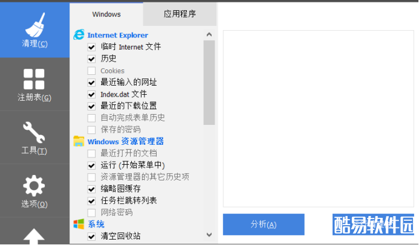Open the 注册表 registry grid icon
This screenshot has width=419, height=245.
(34, 84)
